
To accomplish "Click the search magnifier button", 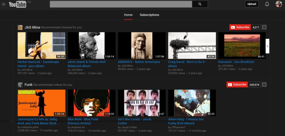I will (200, 4).
